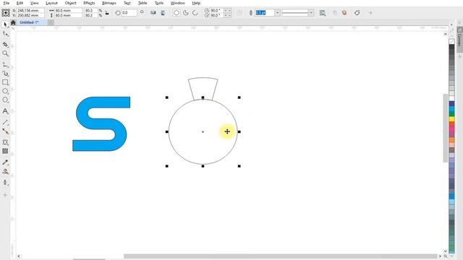Open the line style dropdown

pos(311,13)
